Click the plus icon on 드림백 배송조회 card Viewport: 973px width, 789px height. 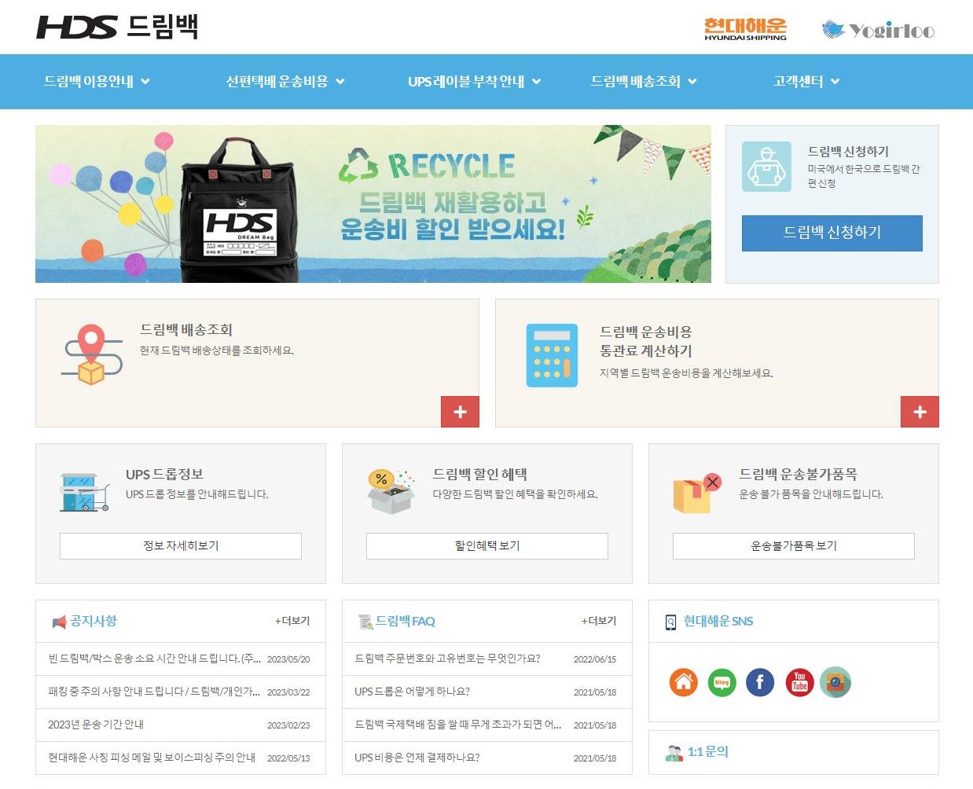pos(460,412)
